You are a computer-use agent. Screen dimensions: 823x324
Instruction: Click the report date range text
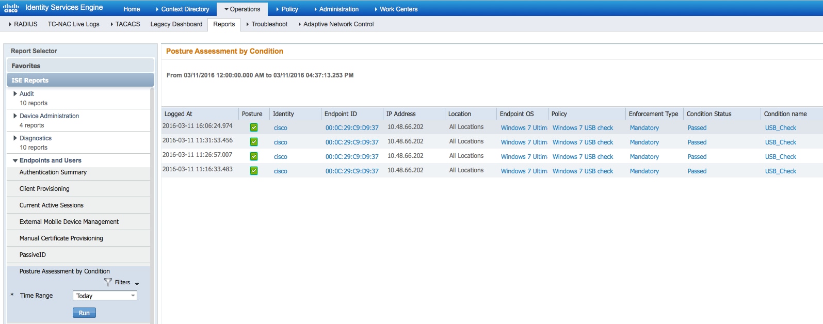(260, 75)
